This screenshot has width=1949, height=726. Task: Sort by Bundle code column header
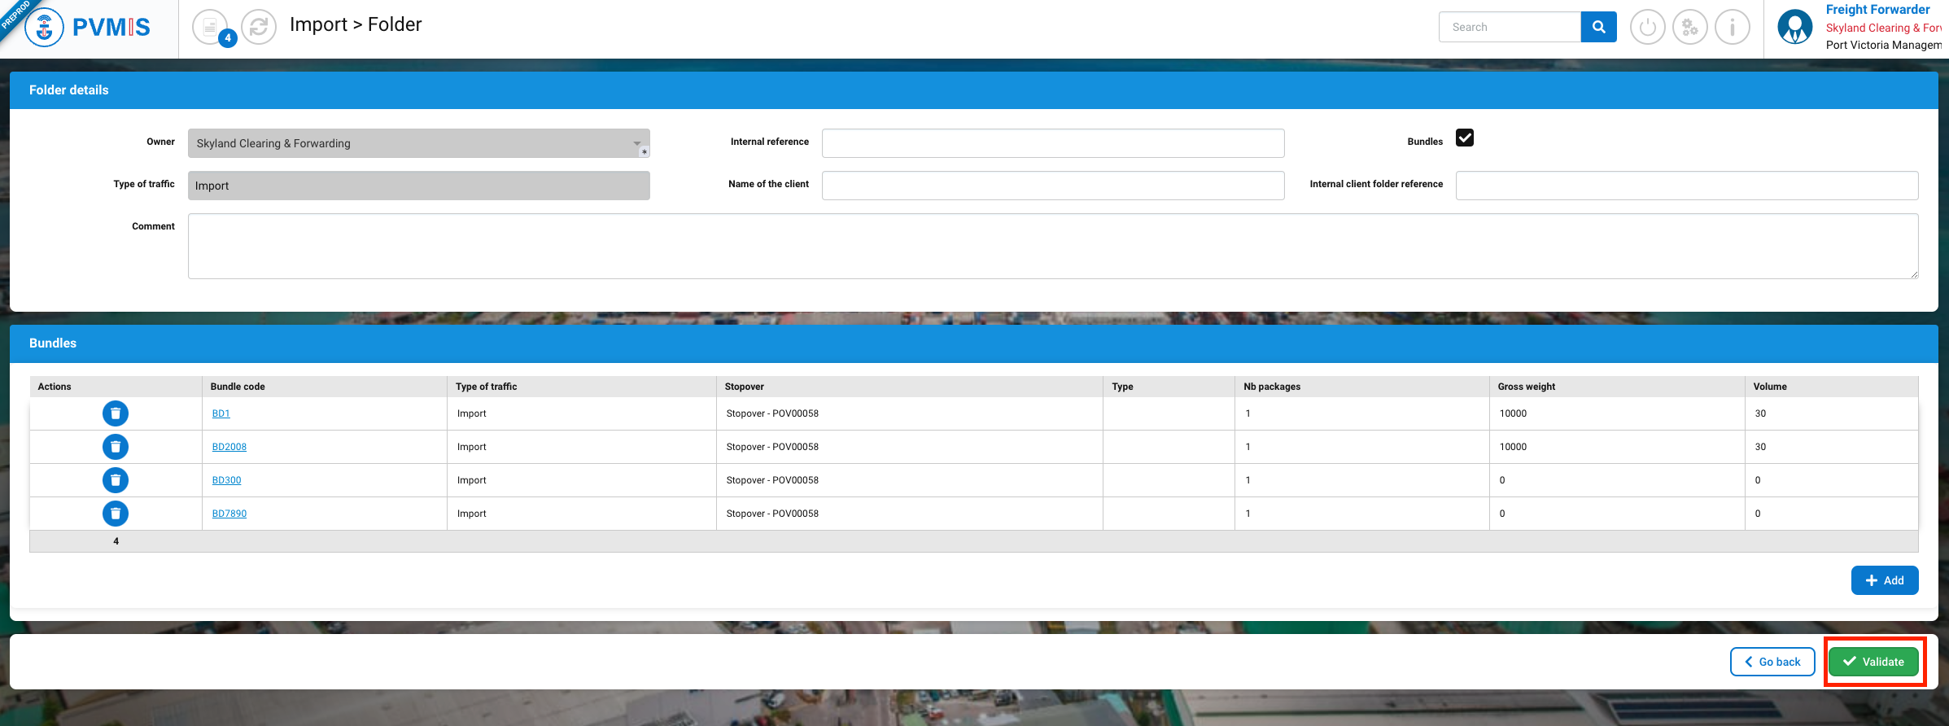pos(238,387)
